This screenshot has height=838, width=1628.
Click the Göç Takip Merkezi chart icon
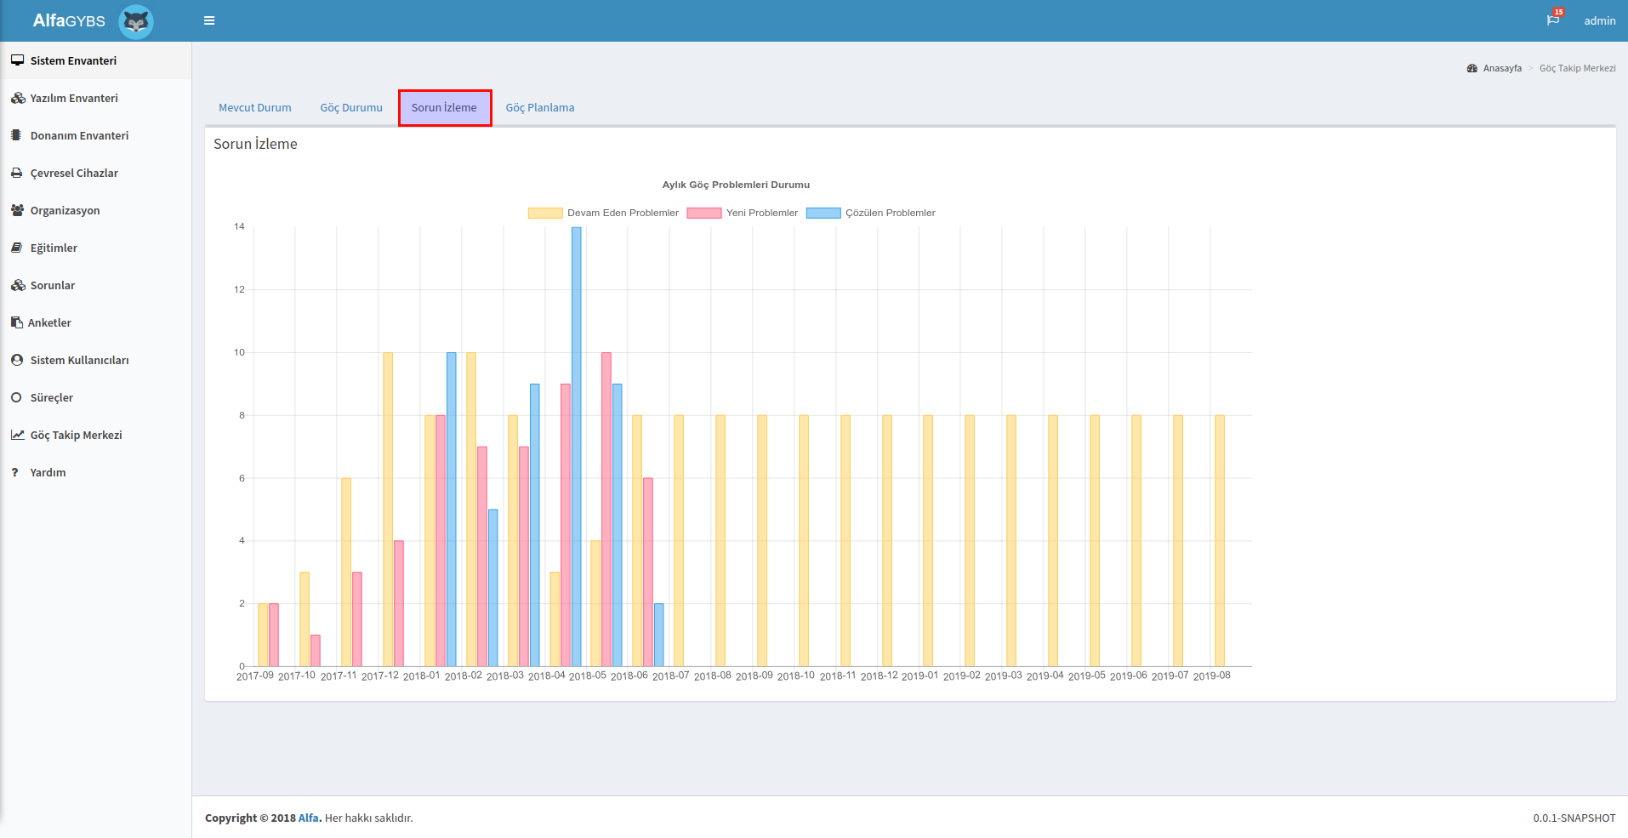click(18, 435)
